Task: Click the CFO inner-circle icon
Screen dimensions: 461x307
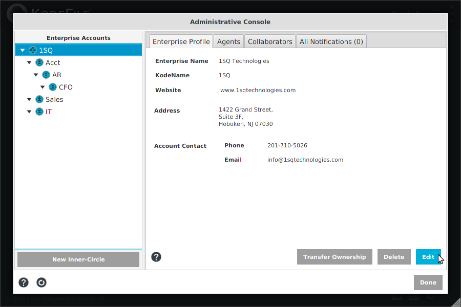Action: pos(53,87)
